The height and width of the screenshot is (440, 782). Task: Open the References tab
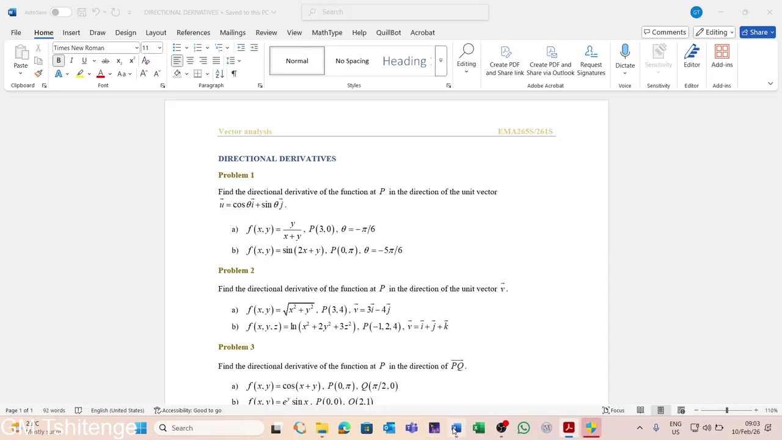(x=193, y=32)
